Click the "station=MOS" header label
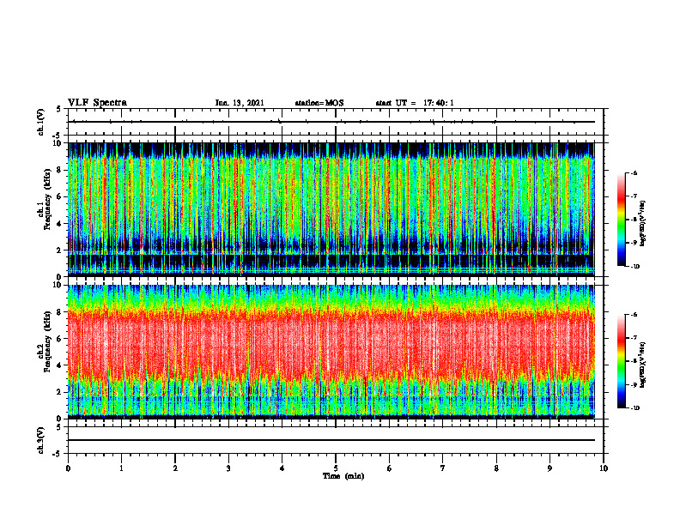The image size is (680, 525). 319,103
